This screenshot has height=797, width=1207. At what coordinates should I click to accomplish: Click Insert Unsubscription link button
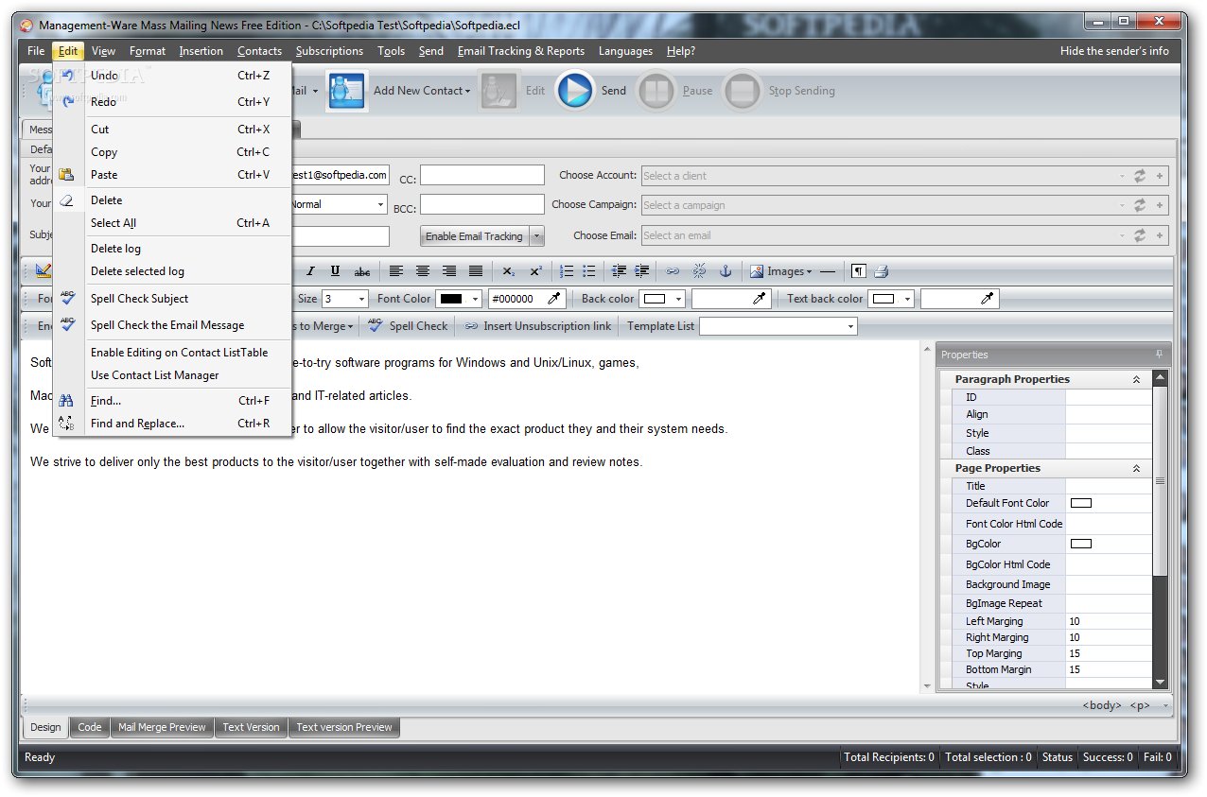537,326
